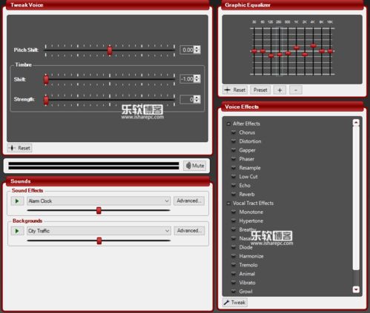The width and height of the screenshot is (370, 313).
Task: Toggle the Echo effect icon
Action: 234,185
